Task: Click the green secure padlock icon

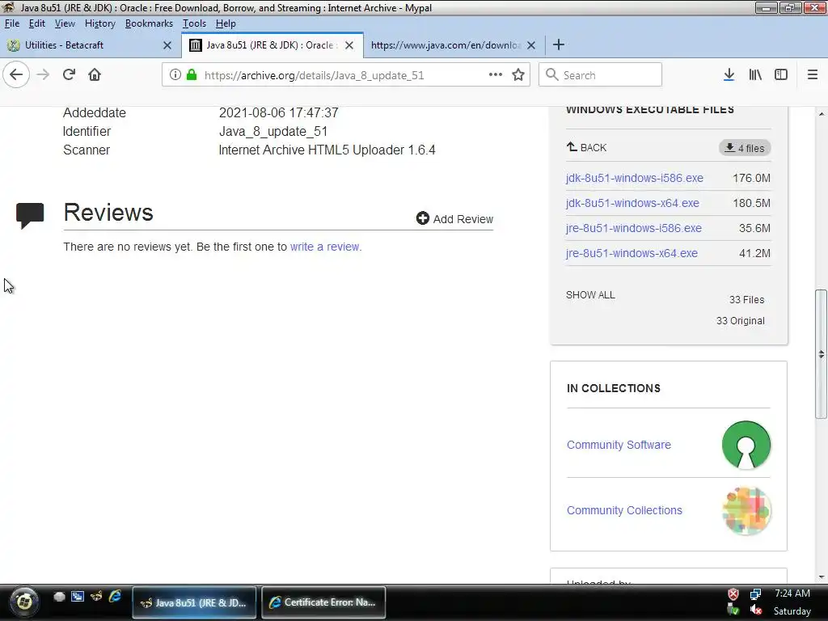Action: 192,75
